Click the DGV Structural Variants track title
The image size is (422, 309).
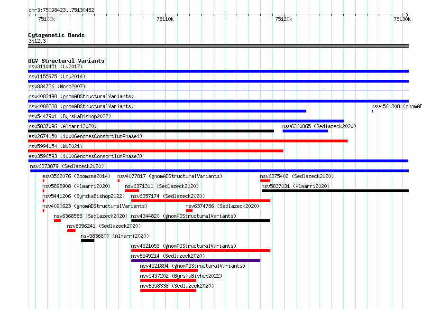66,61
